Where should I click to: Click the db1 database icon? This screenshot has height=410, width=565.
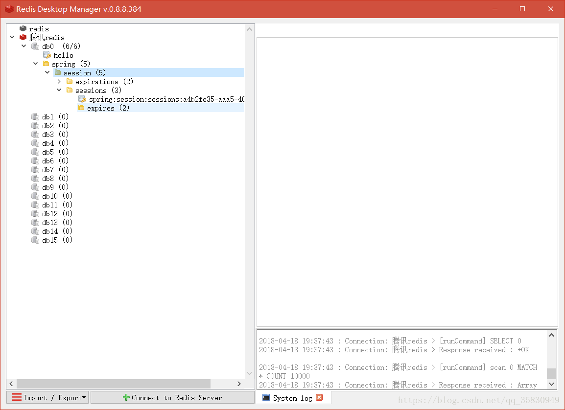[x=35, y=116]
